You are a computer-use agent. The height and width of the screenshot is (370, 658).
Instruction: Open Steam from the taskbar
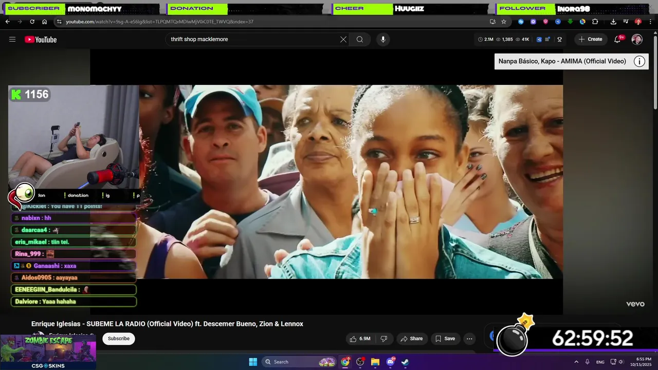[405, 362]
